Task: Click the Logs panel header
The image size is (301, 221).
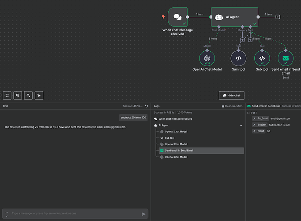Action: (157, 106)
